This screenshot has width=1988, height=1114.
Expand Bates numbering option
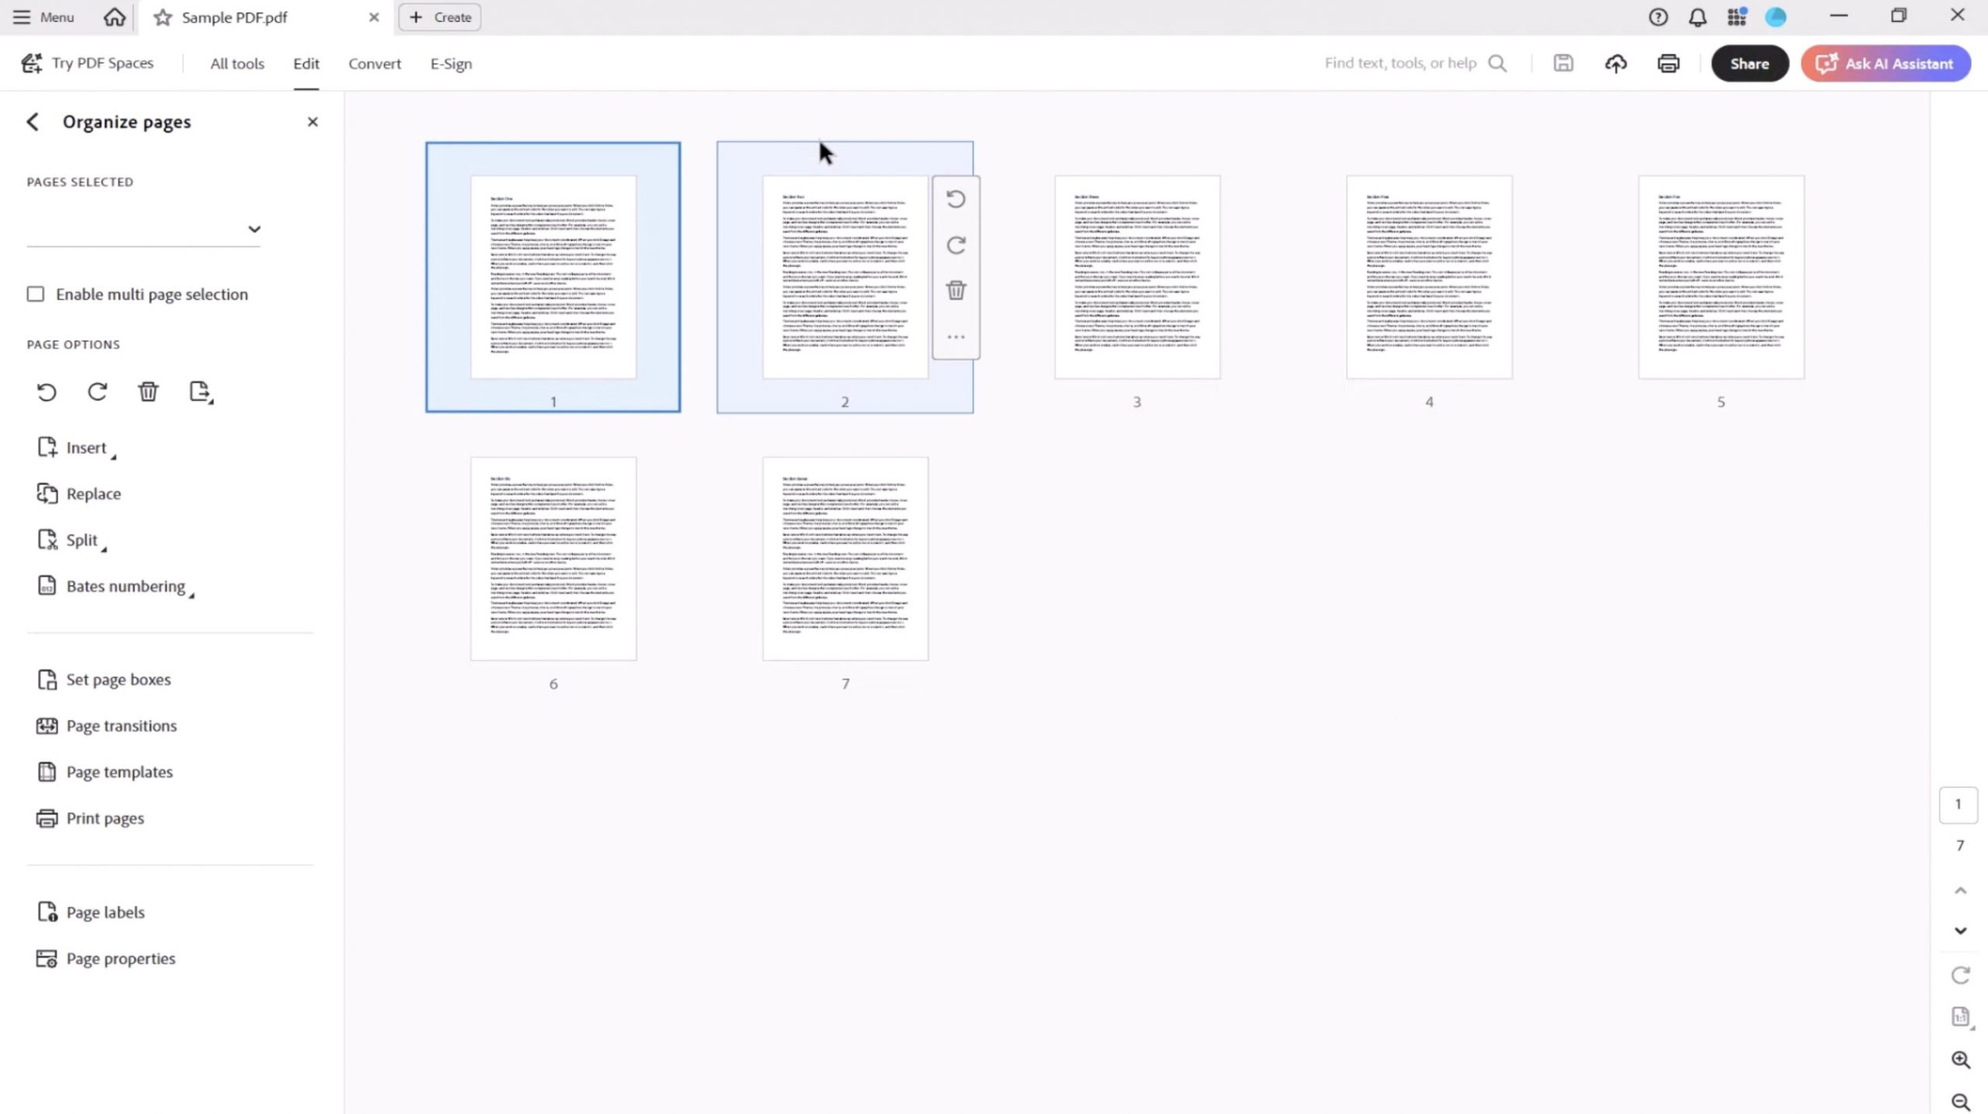pos(115,587)
